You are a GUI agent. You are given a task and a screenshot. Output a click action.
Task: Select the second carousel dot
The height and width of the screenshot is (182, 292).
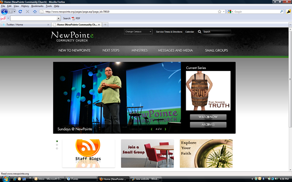(57, 145)
